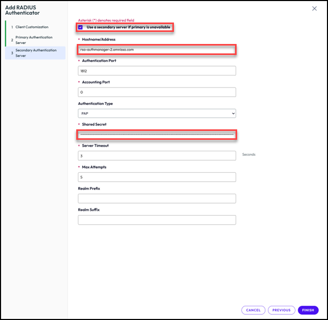Click the Authentication Port field
Image resolution: width=328 pixels, height=320 pixels.
point(157,71)
